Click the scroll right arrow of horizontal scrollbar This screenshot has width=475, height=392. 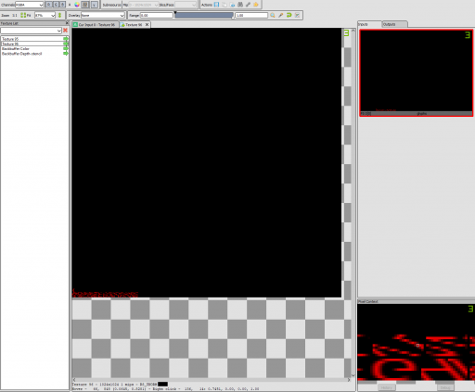click(349, 380)
